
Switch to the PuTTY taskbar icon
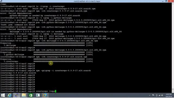point(17,95)
